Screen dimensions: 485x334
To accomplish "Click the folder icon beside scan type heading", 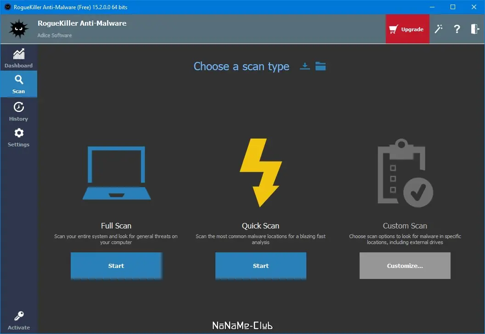I will 321,66.
